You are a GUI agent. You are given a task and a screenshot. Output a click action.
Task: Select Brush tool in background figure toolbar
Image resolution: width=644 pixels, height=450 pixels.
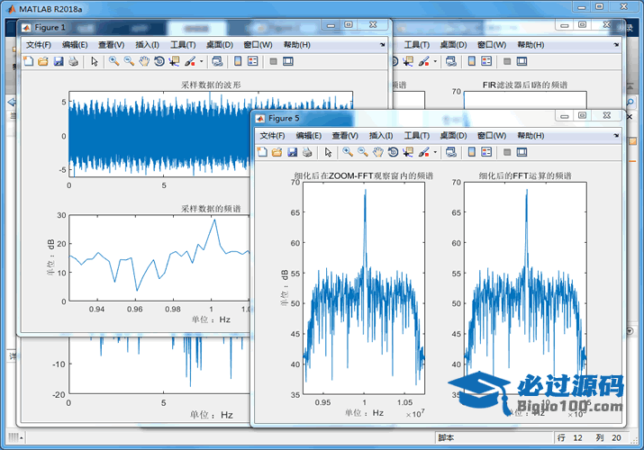tap(424, 61)
